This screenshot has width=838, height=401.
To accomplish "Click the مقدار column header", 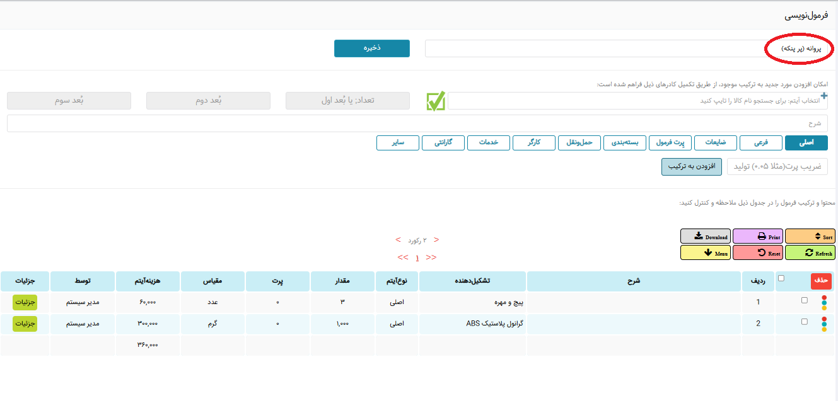I will [342, 281].
